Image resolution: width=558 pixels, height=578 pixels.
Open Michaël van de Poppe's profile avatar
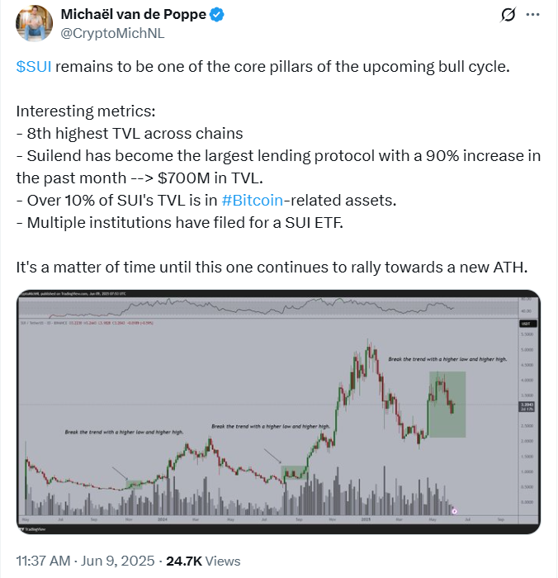33,23
